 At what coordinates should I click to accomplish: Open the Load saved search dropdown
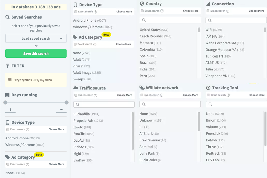tap(36, 38)
